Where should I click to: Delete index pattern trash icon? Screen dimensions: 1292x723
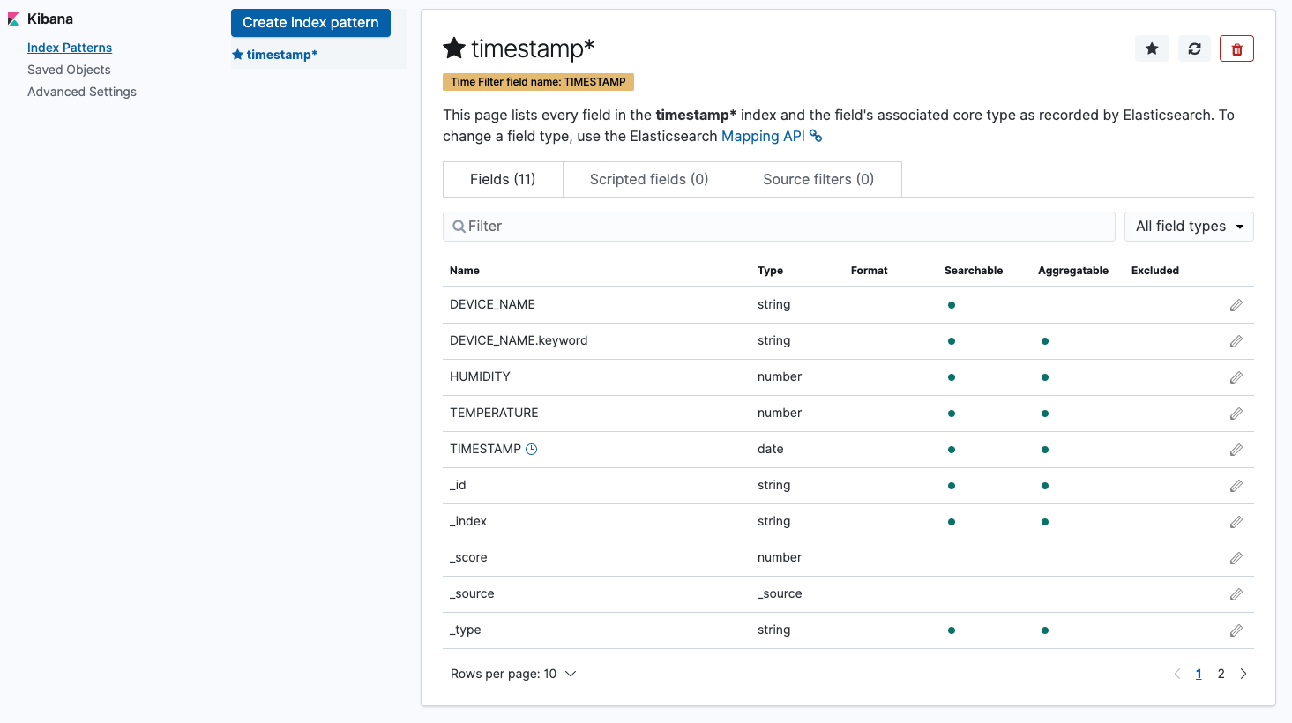pos(1236,48)
